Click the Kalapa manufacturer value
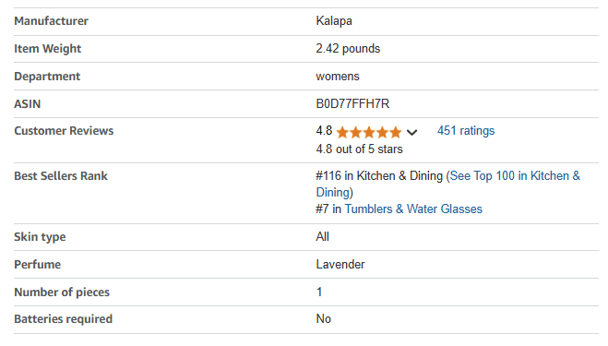 (334, 21)
